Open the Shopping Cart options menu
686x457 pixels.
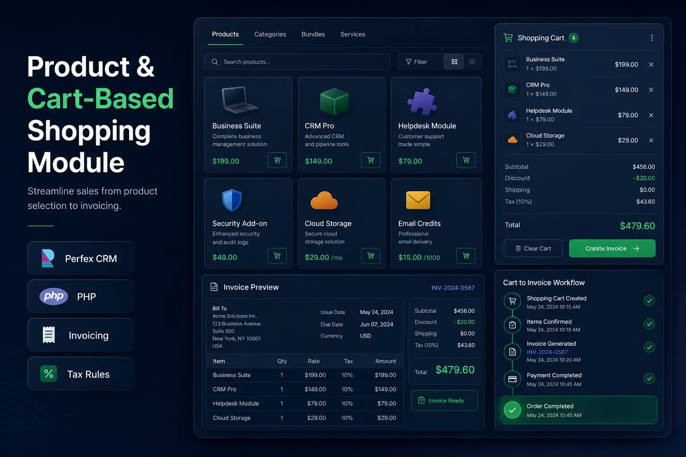(652, 38)
